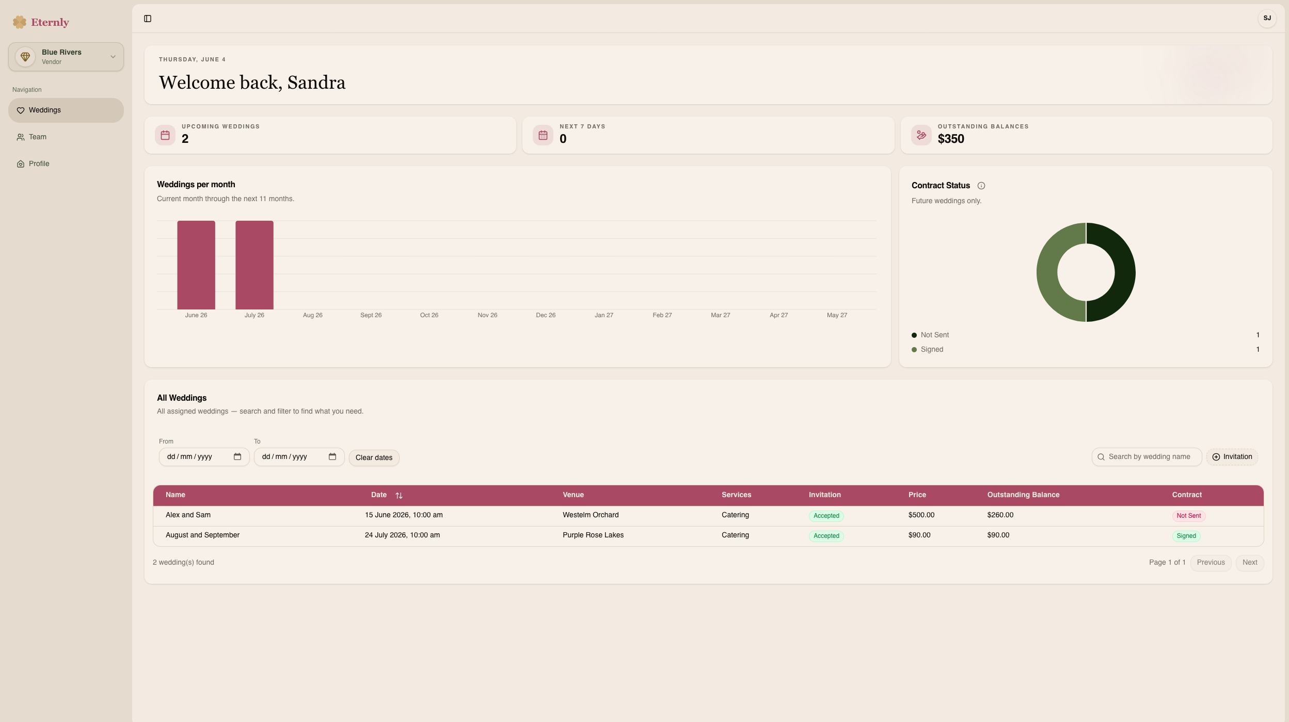Expand the Blue Rivers vendor switcher

tap(66, 57)
